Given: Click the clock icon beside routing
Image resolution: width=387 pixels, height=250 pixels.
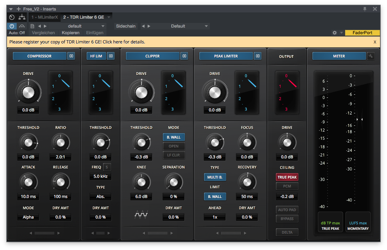Looking at the screenshot, I should (x=12, y=17).
